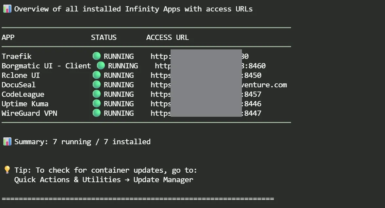Click RUNNING status in Traefik row
The width and height of the screenshot is (385, 208).
(119, 56)
